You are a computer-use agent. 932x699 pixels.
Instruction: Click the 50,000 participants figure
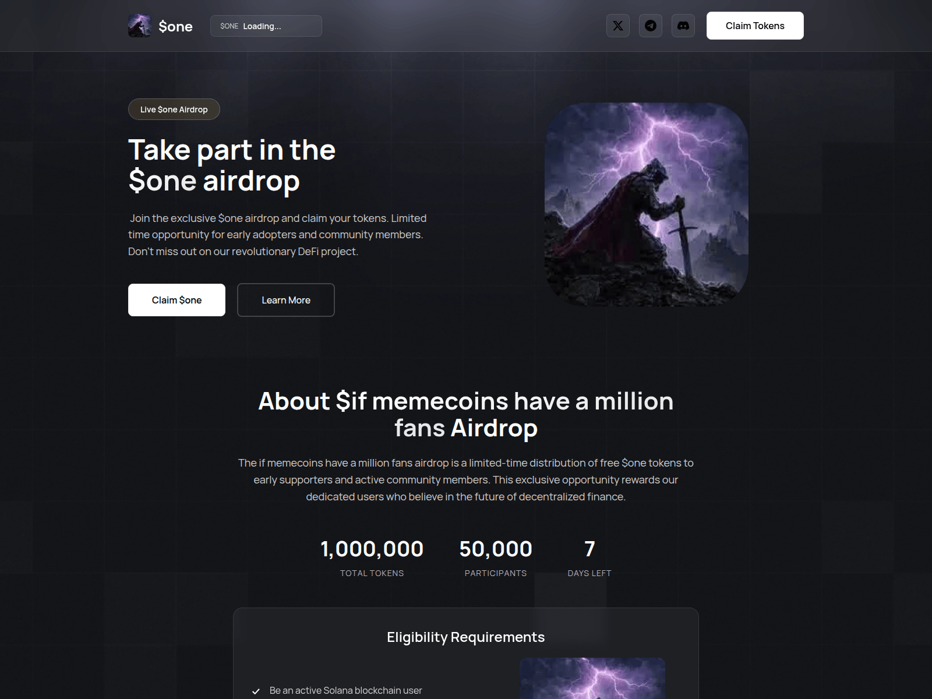[495, 549]
